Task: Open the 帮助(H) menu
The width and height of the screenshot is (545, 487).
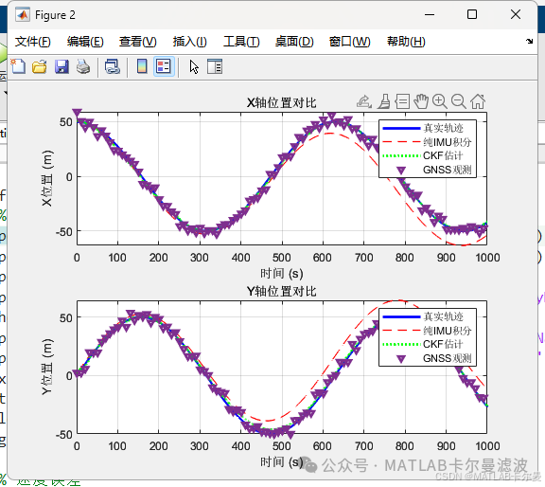Action: (406, 42)
